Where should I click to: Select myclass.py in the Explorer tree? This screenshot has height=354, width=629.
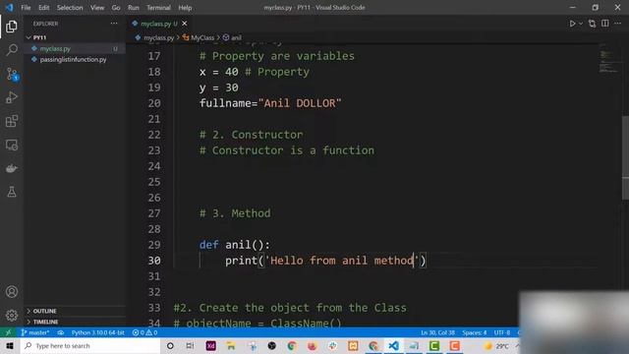pyautogui.click(x=75, y=48)
